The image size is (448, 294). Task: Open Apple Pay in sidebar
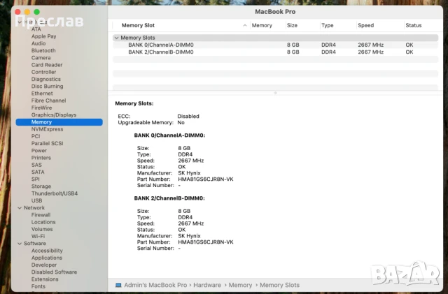[43, 36]
